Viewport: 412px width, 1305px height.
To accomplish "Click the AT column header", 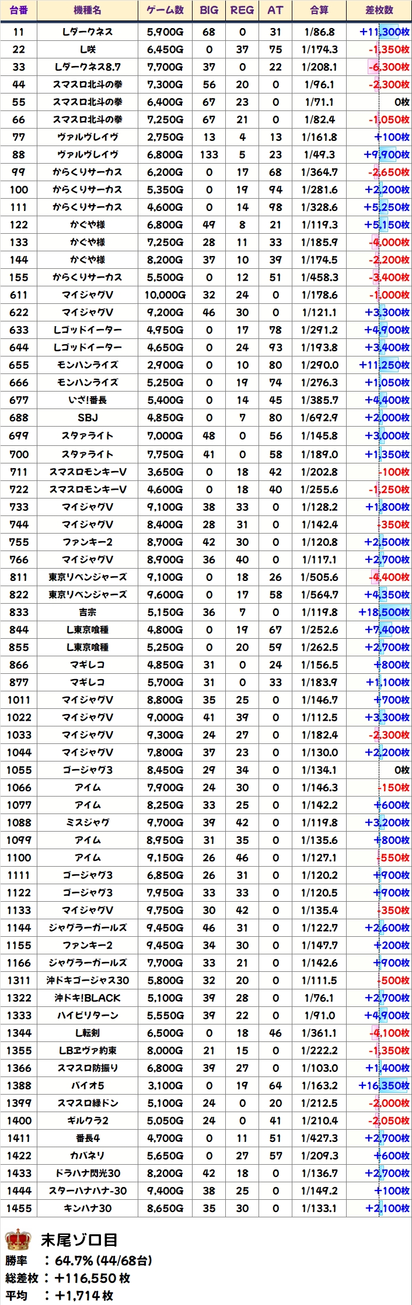I will (x=275, y=10).
